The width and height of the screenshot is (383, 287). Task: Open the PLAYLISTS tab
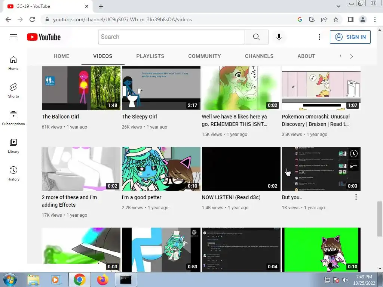[150, 56]
